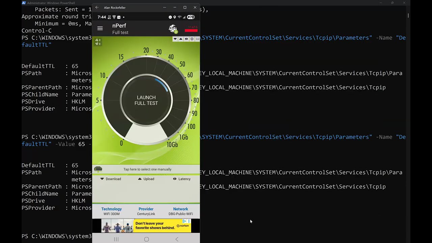Open the nPerf hamburger menu
Image resolution: width=432 pixels, height=243 pixels.
[x=100, y=29]
